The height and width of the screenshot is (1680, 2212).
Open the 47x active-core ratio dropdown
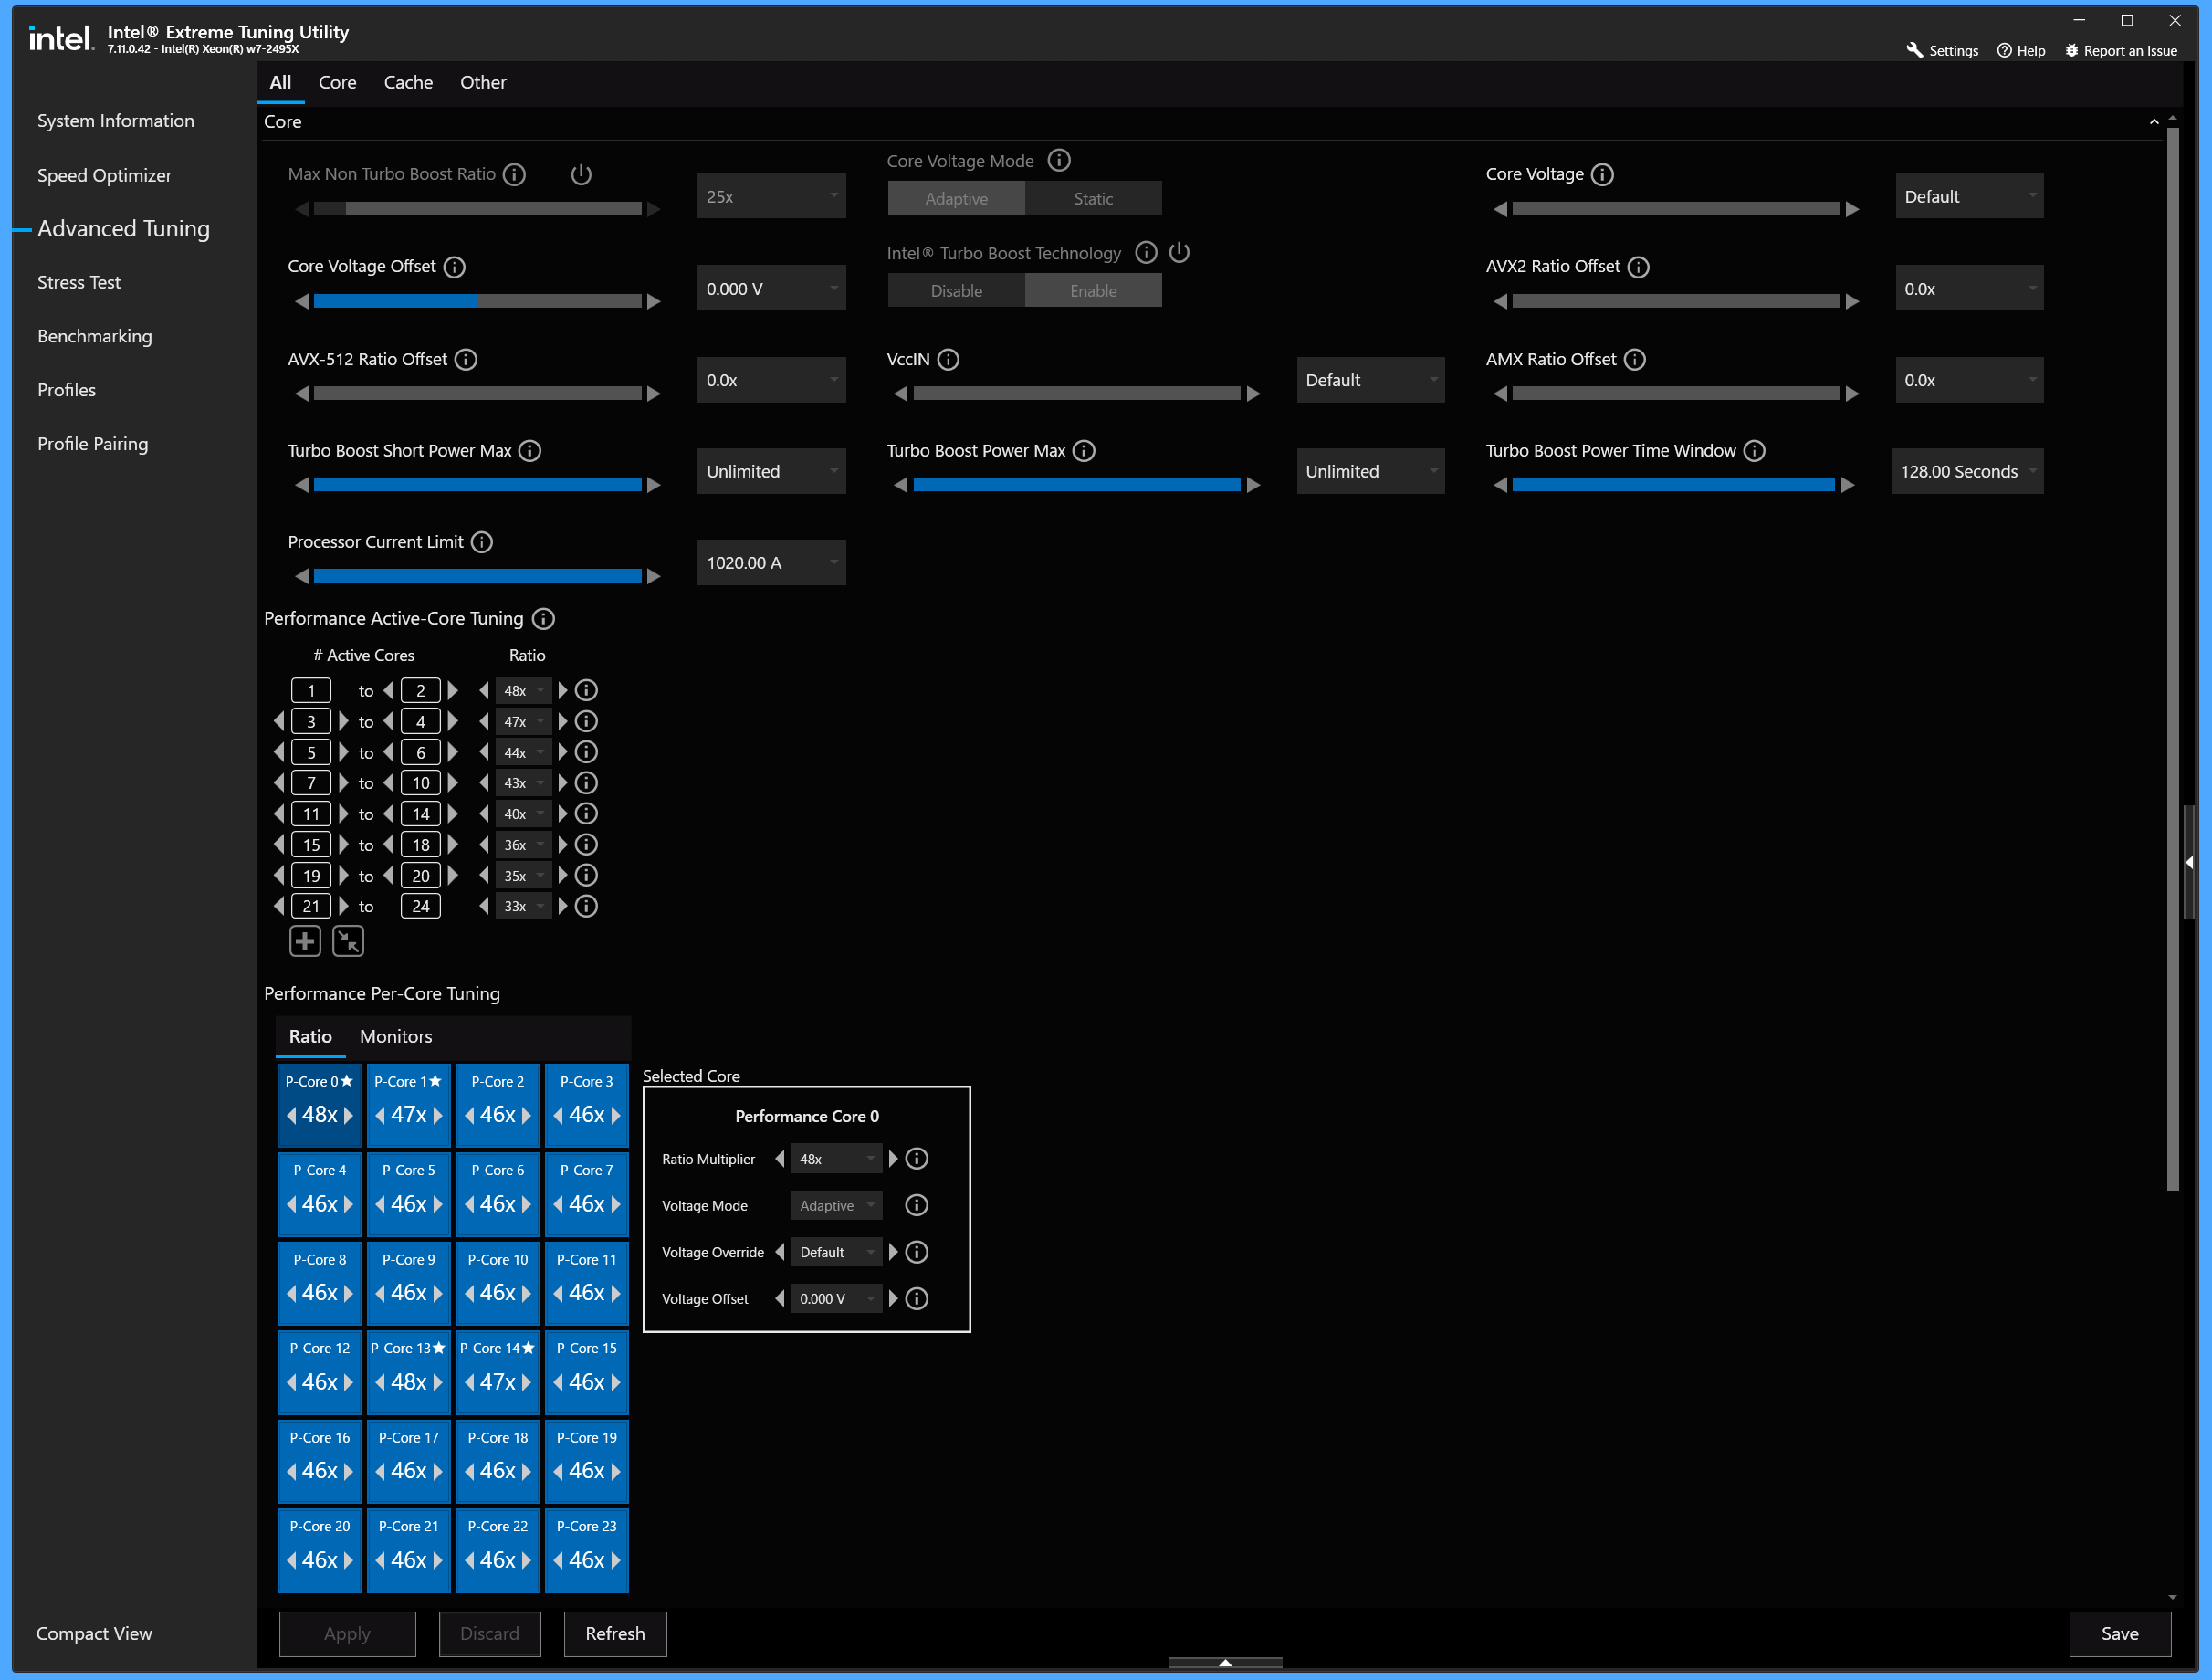[523, 721]
